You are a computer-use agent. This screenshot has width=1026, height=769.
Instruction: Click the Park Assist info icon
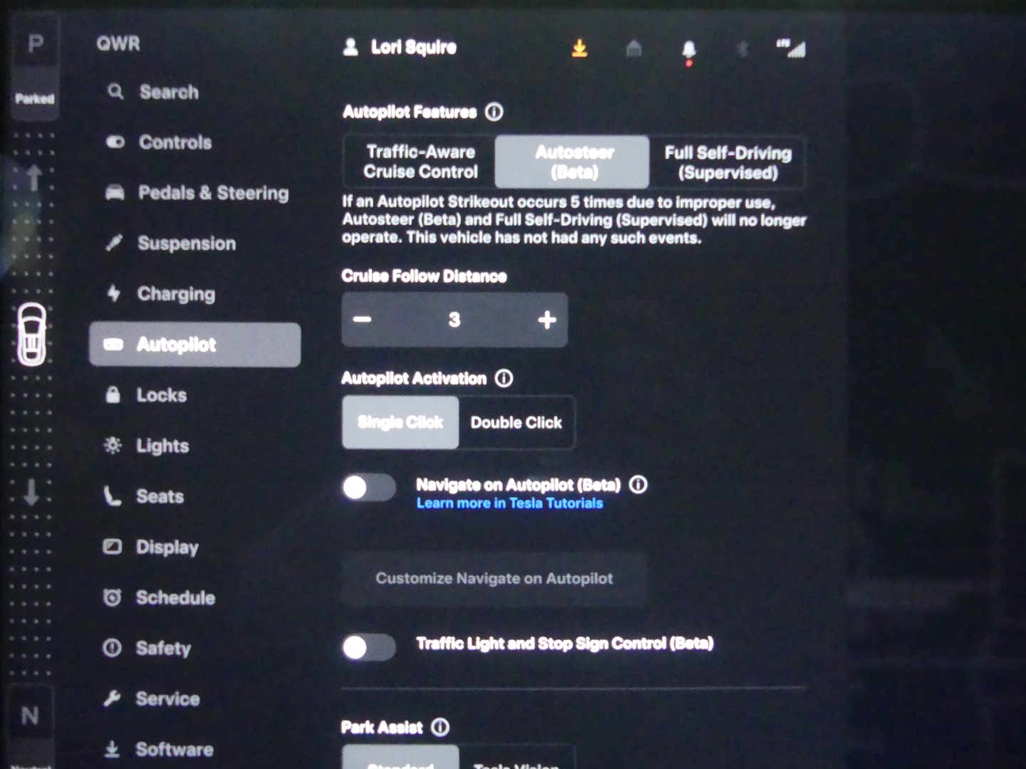(x=440, y=727)
